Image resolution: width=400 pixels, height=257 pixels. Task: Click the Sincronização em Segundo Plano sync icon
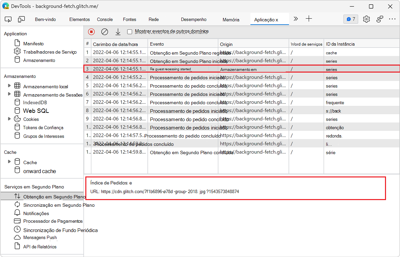[17, 205]
